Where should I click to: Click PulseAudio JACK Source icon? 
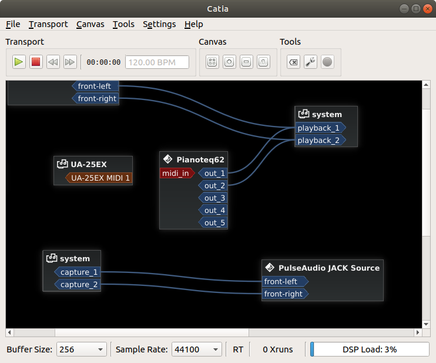(270, 268)
